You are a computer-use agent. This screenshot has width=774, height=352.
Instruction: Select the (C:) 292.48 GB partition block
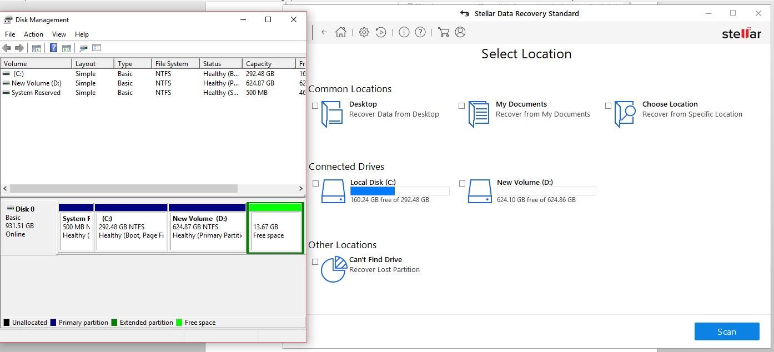click(131, 228)
